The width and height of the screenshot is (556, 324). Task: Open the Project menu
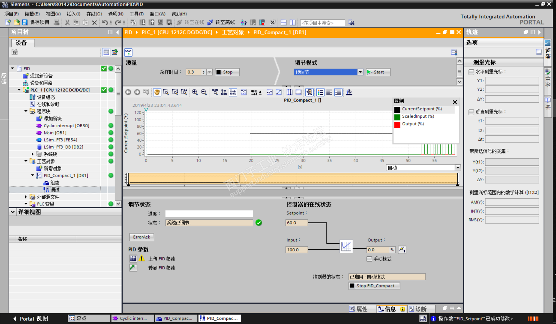tap(11, 14)
